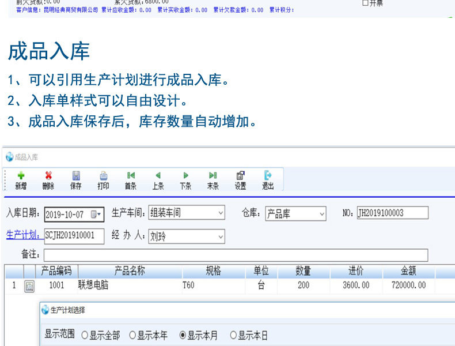Click the 产品名称 column header
The image size is (455, 346).
tap(130, 271)
